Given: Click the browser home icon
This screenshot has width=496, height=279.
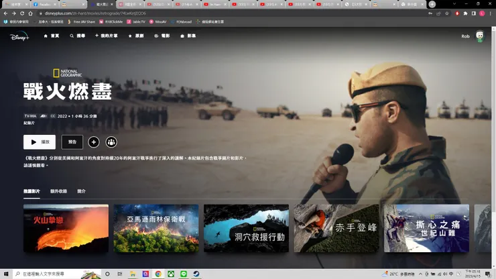Looking at the screenshot, I should [30, 13].
